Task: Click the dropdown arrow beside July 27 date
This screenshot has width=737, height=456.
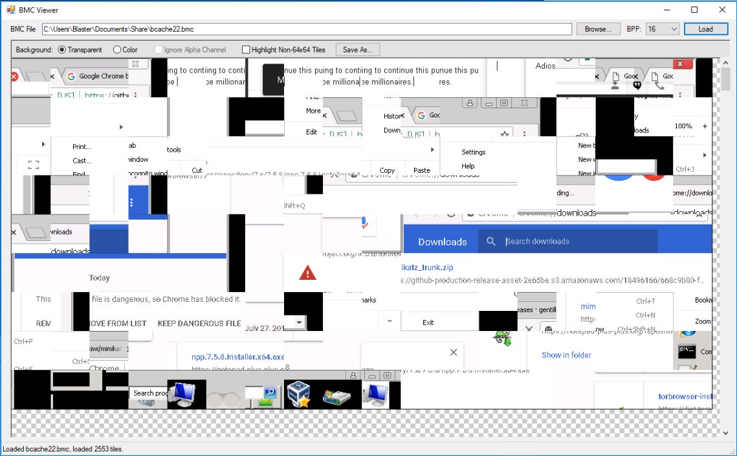Action: [298, 322]
